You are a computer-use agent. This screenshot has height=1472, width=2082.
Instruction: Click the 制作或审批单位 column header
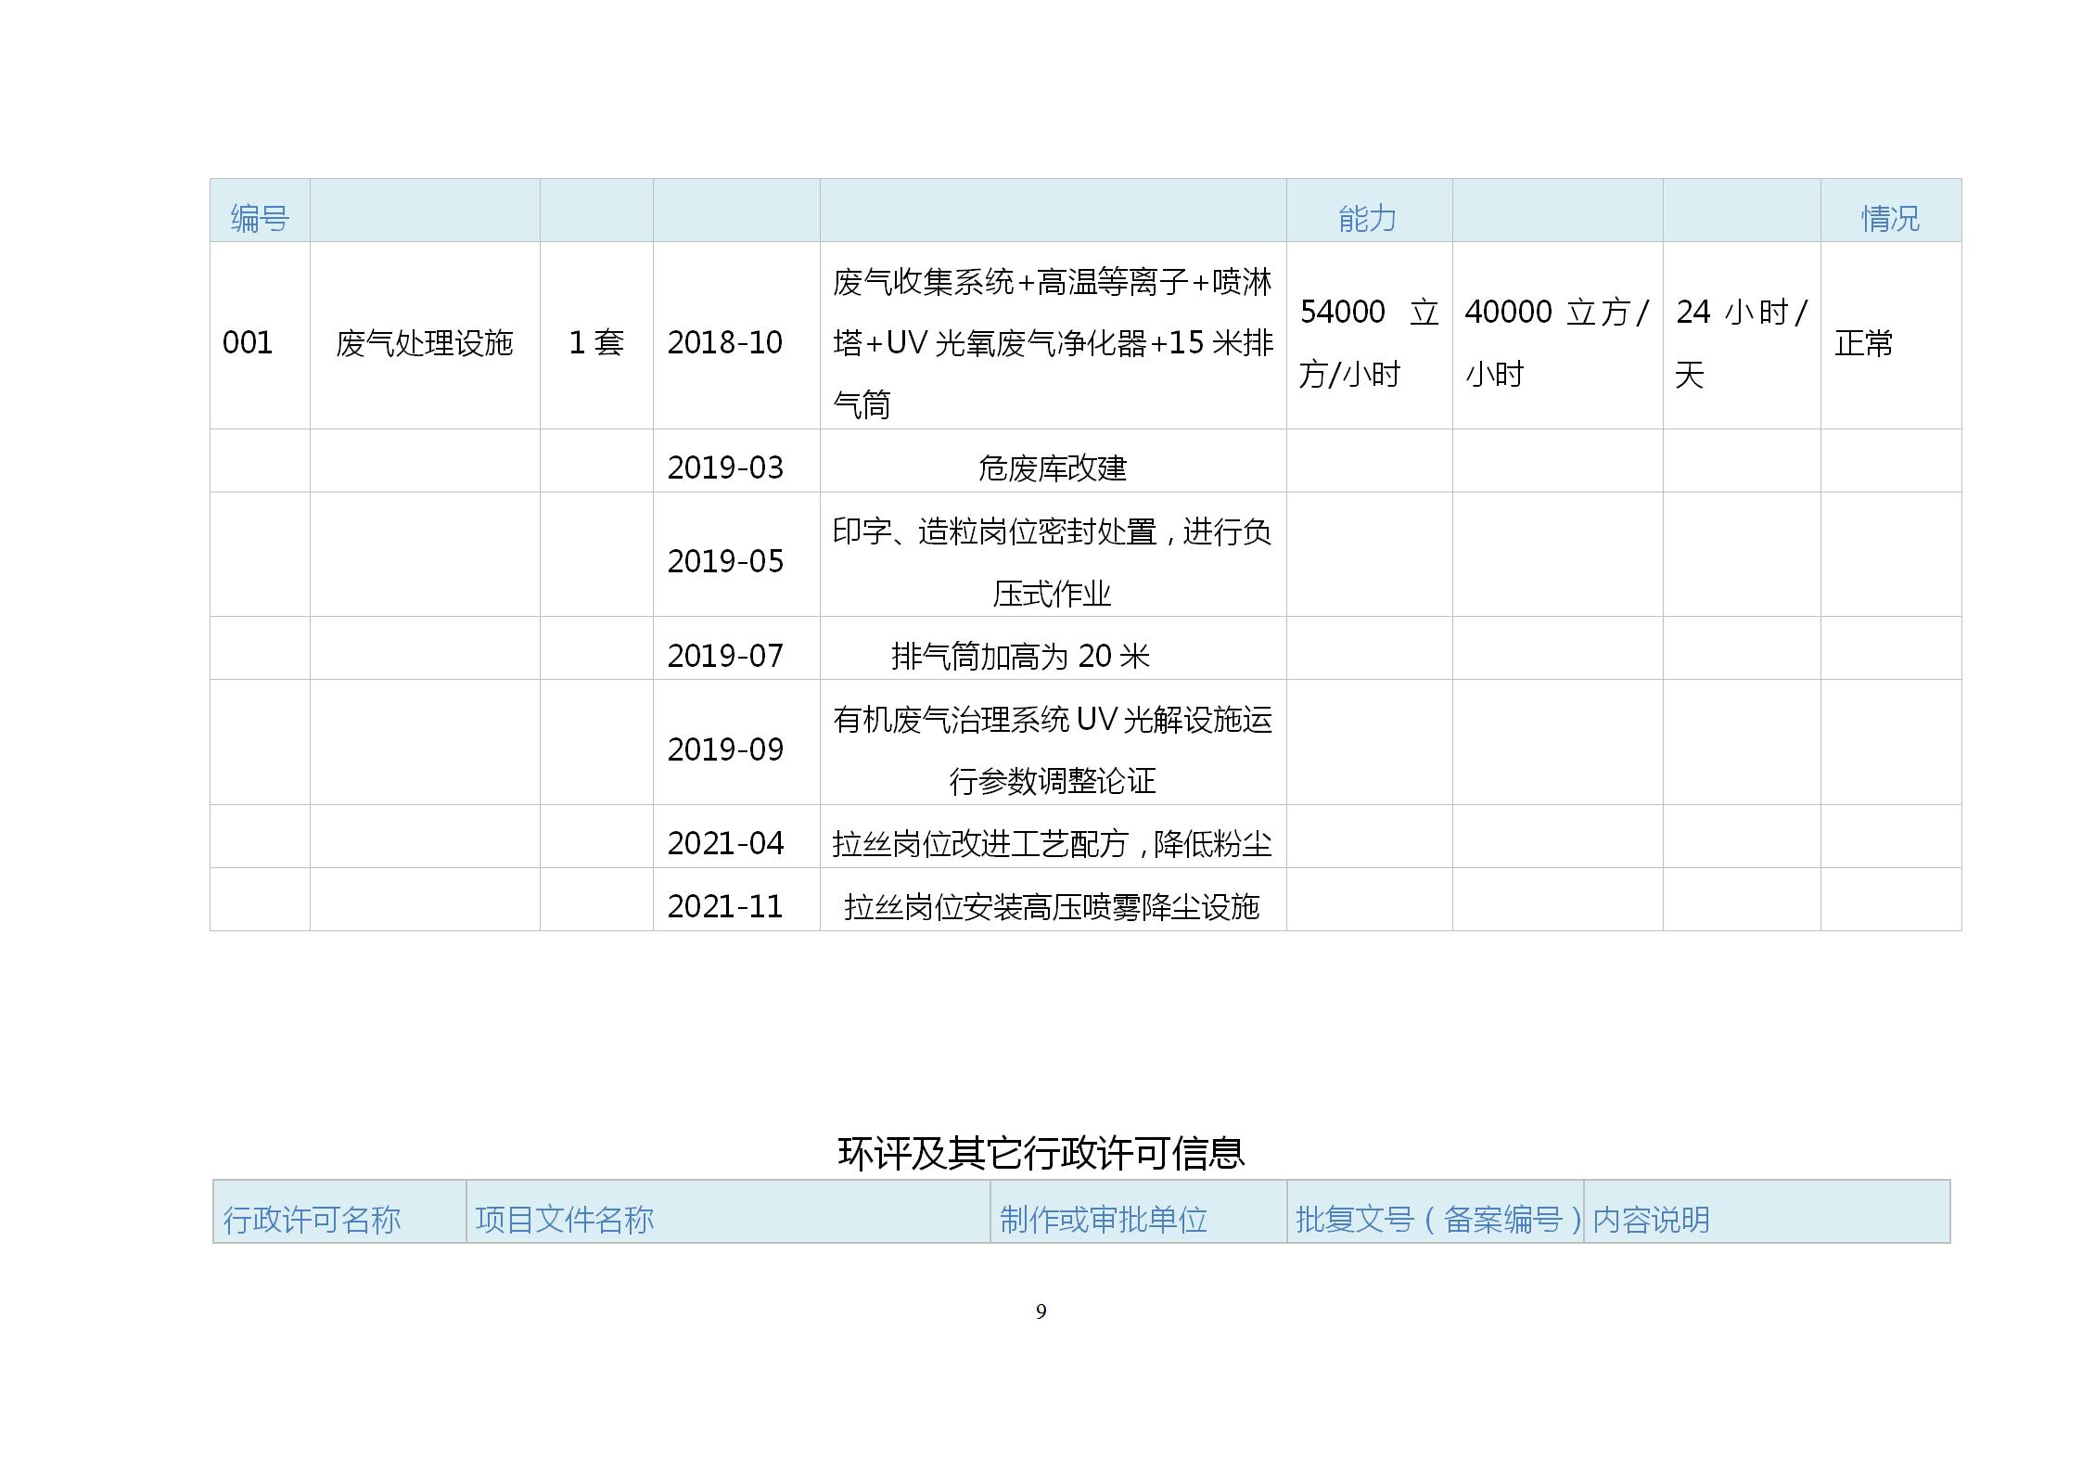[1103, 1219]
